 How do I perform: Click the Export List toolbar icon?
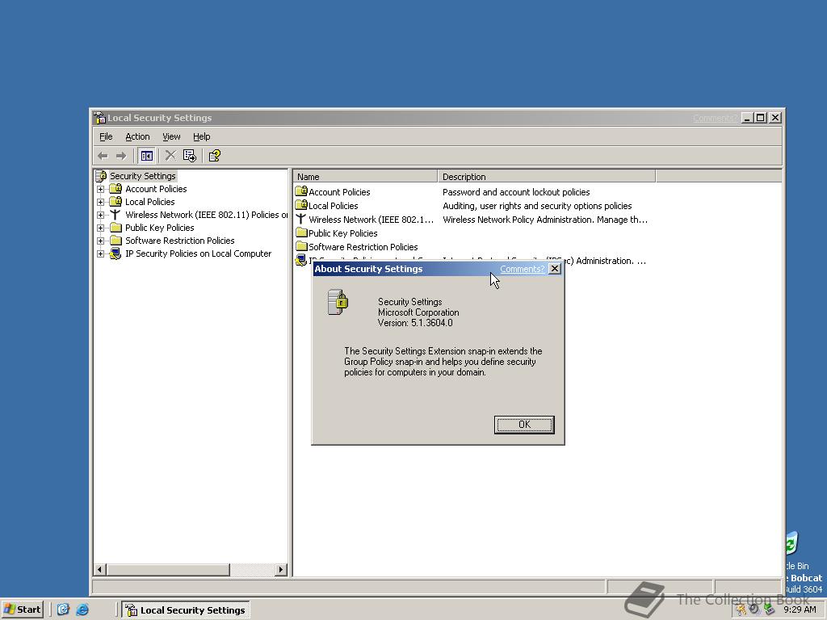click(189, 156)
